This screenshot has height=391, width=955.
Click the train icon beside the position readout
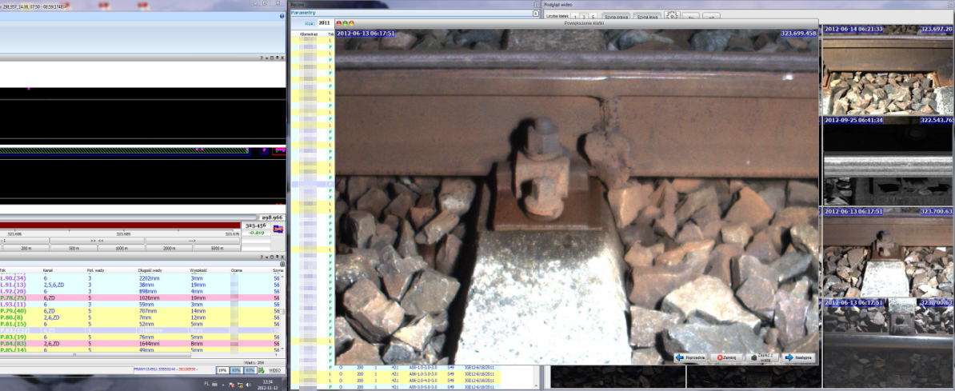click(x=278, y=229)
